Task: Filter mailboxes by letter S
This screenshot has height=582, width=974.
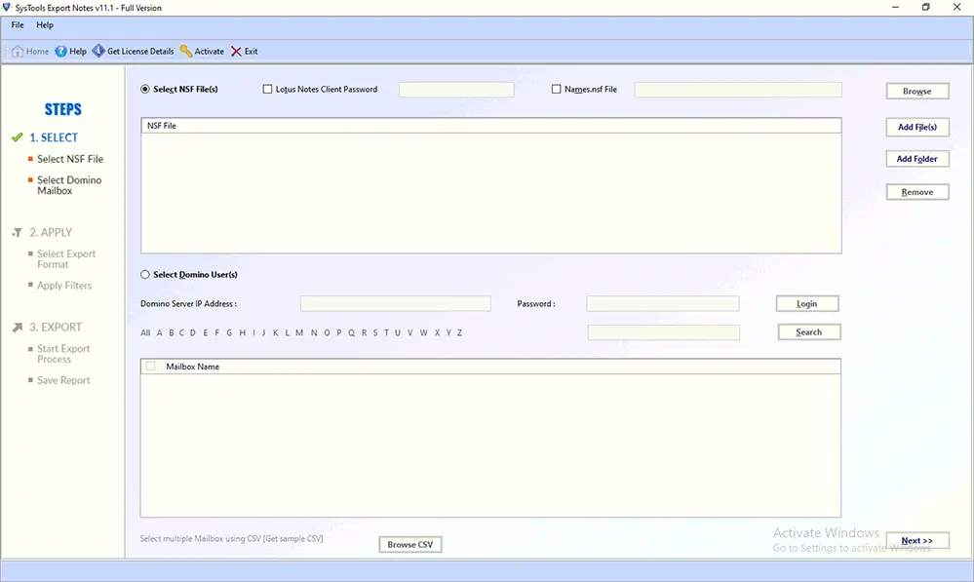Action: 375,333
